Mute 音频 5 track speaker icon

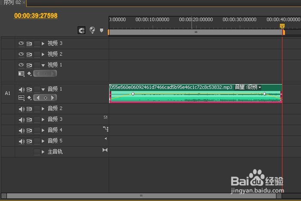tap(22, 141)
